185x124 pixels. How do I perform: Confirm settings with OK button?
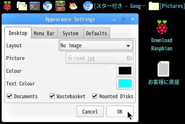pyautogui.click(x=120, y=111)
